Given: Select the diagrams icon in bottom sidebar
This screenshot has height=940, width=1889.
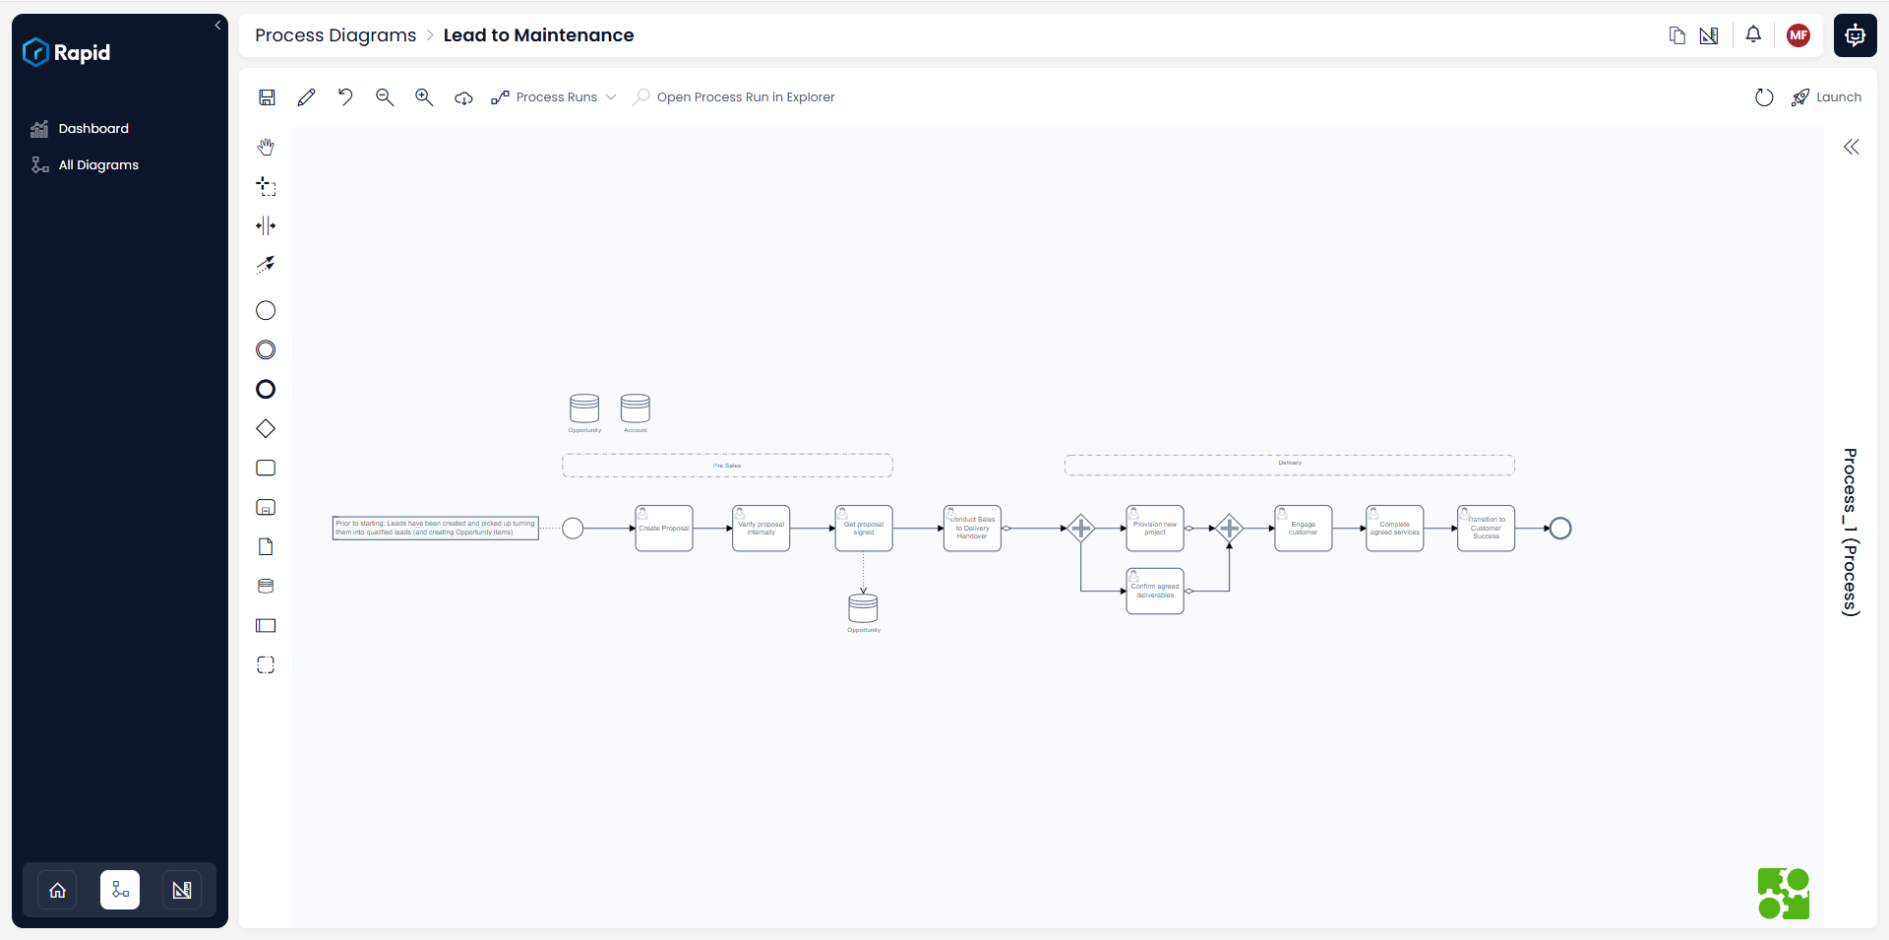Looking at the screenshot, I should [120, 890].
